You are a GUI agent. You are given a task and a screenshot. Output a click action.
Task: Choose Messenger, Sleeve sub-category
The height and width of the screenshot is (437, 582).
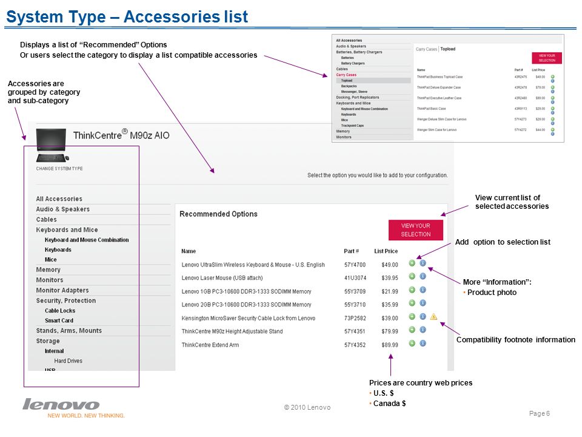(x=354, y=92)
